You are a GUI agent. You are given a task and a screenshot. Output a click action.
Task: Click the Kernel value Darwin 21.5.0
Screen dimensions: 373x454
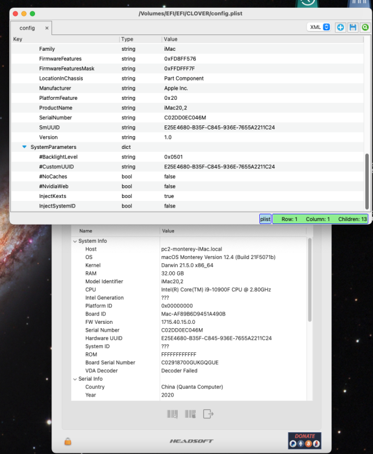[187, 265]
